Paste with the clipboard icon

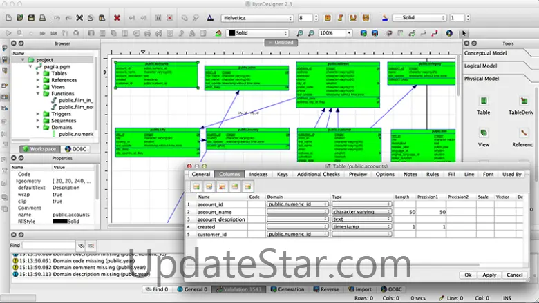point(102,18)
